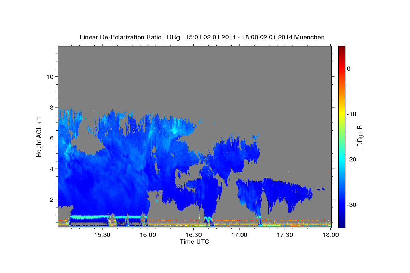Click the height tick label 4
The width and height of the screenshot is (410, 273).
point(51,169)
